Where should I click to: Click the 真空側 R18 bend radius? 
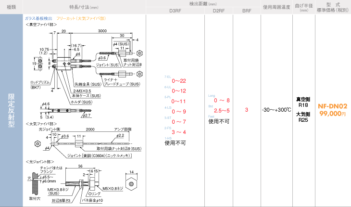click(x=303, y=102)
